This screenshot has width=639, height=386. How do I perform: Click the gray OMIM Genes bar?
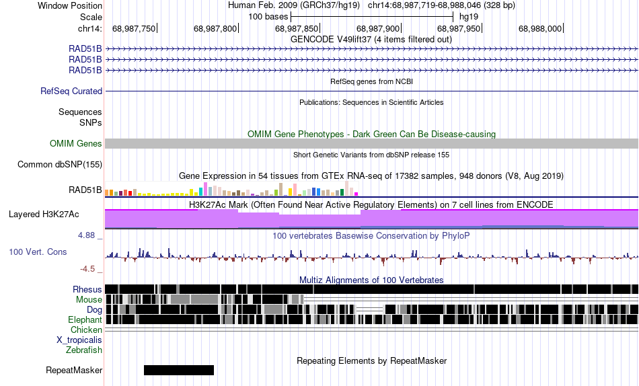tap(372, 143)
